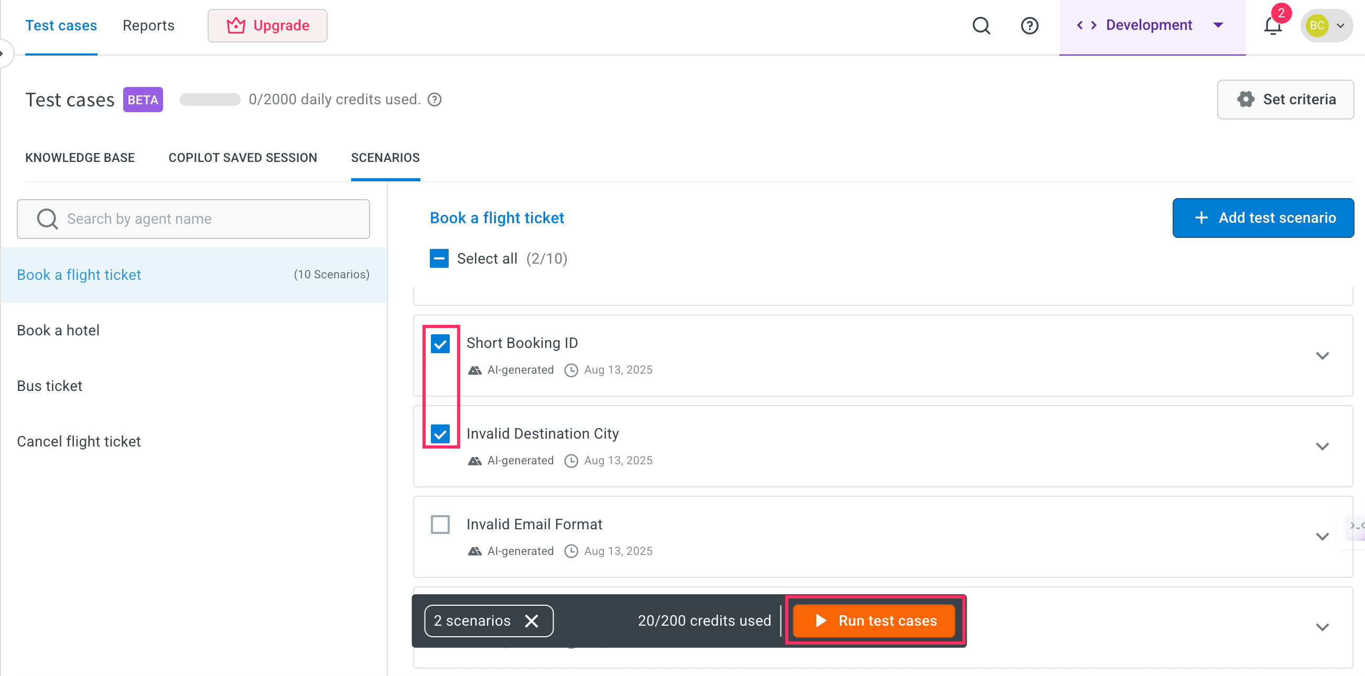Screen dimensions: 1365x676
Task: Click the search magnifier icon in header
Action: (981, 26)
